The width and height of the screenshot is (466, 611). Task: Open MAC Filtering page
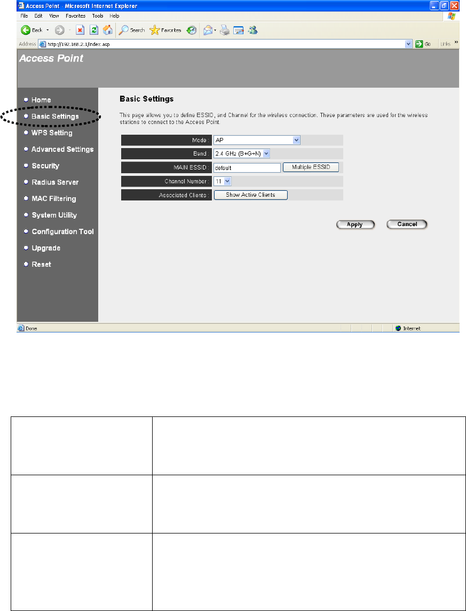54,199
